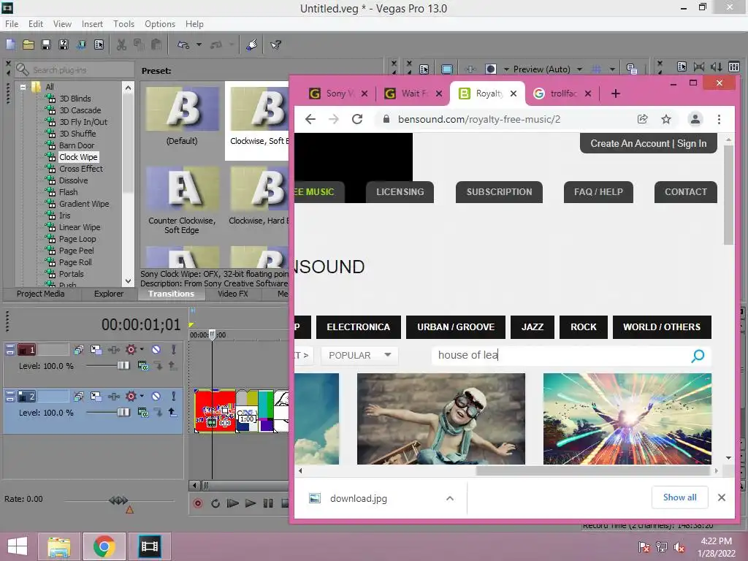This screenshot has height=561, width=748.
Task: Click track 1 Level slider handle
Action: pos(123,365)
